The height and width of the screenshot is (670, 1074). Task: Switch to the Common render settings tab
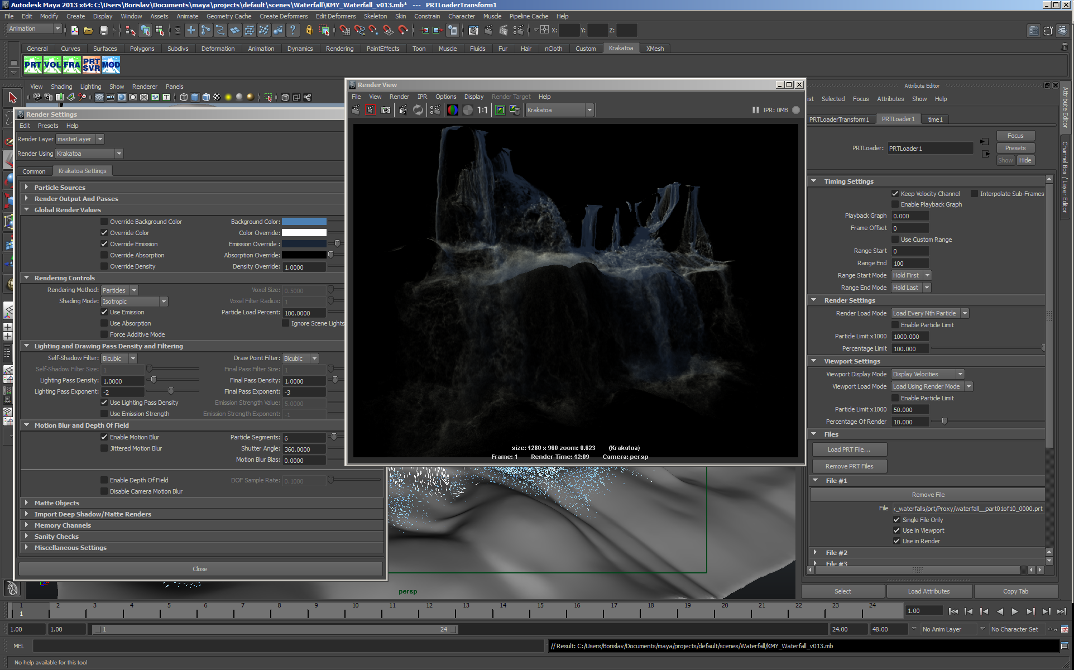[34, 171]
